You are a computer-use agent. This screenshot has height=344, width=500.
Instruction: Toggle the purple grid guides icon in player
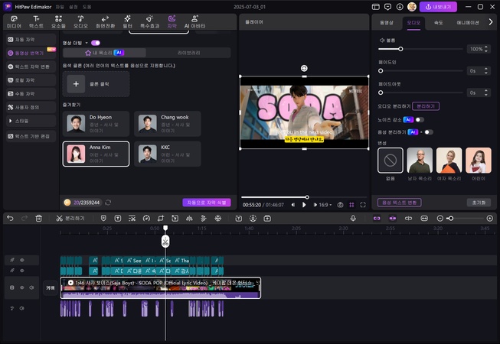point(351,205)
